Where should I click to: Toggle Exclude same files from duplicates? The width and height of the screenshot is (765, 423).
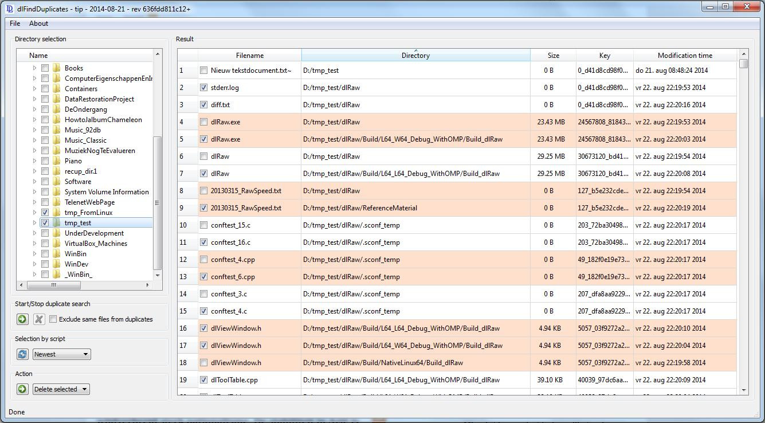[53, 319]
